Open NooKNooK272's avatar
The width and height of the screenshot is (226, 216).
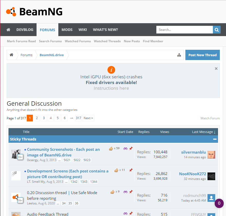click(211, 176)
